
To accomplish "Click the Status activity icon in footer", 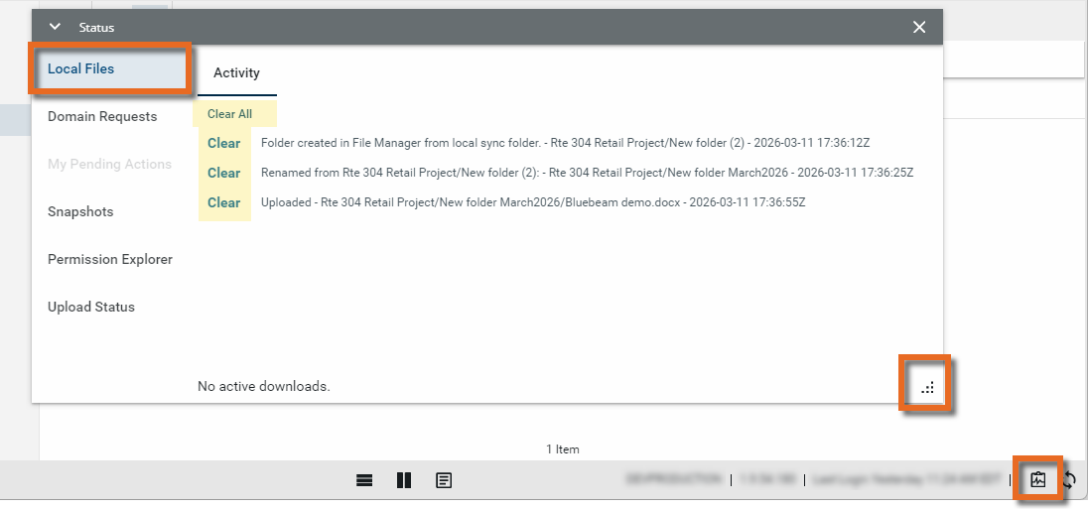I will pos(1038,480).
